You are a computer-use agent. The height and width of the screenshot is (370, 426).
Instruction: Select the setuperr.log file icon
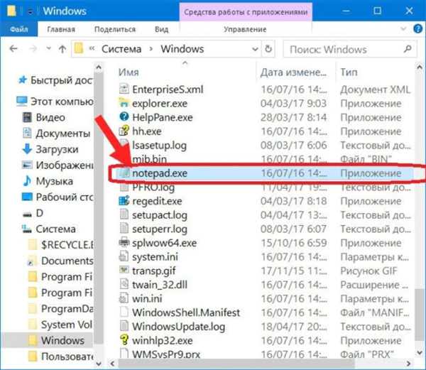(x=124, y=228)
